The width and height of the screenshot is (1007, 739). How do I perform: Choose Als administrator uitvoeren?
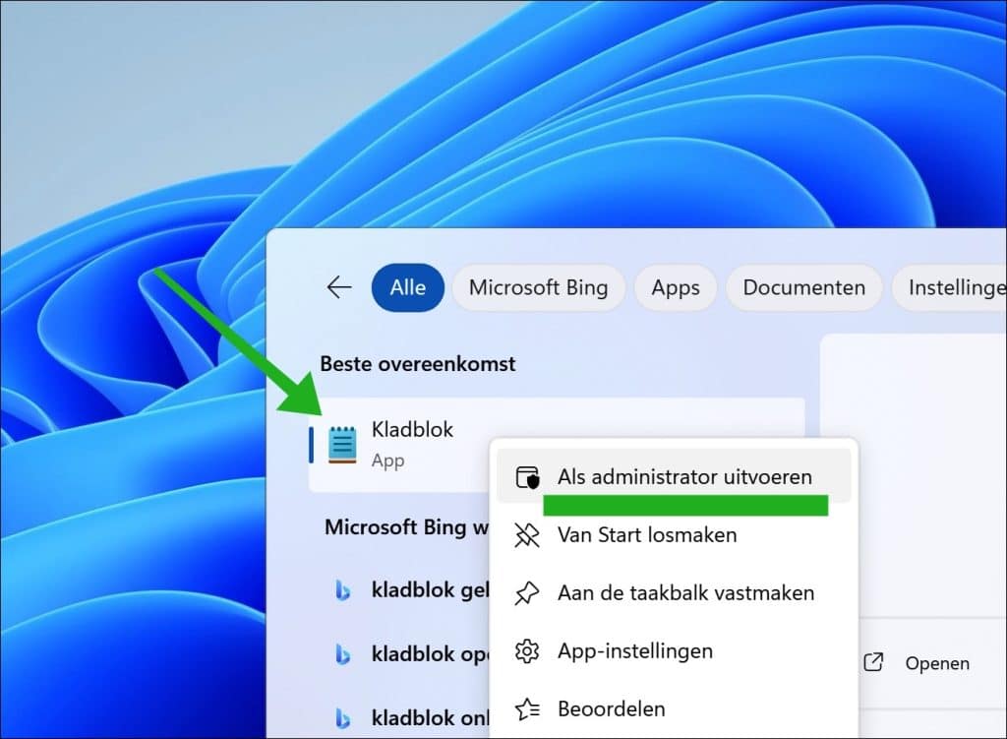tap(674, 477)
